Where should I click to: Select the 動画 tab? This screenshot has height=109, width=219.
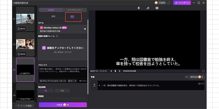pyautogui.click(x=72, y=16)
